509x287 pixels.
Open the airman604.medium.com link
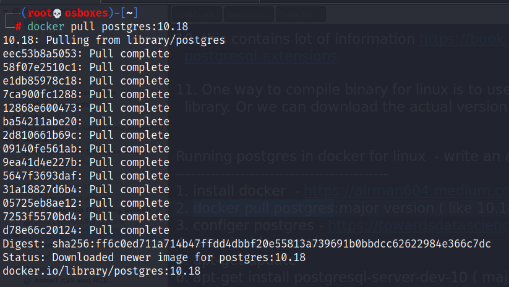point(406,191)
